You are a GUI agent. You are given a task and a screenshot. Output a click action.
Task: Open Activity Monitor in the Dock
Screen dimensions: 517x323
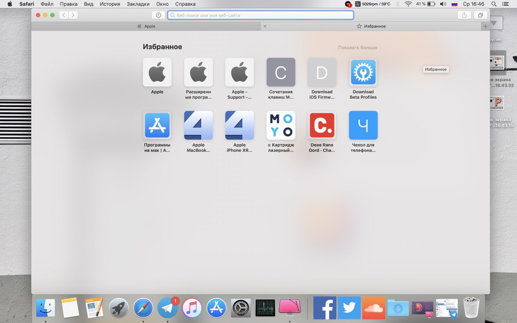point(265,308)
